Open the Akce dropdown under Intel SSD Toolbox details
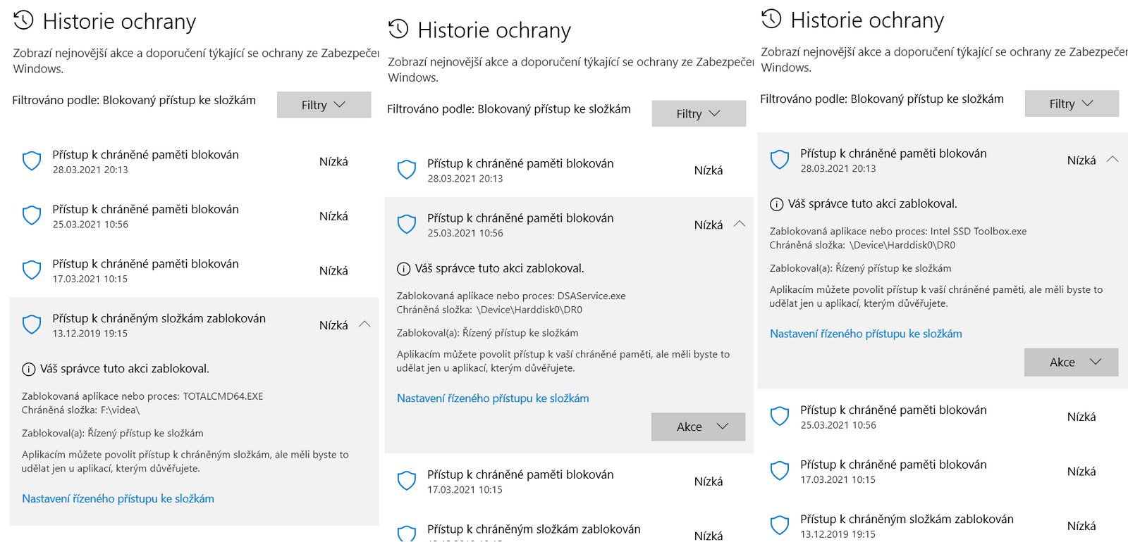The width and height of the screenshot is (1128, 542). (1071, 362)
